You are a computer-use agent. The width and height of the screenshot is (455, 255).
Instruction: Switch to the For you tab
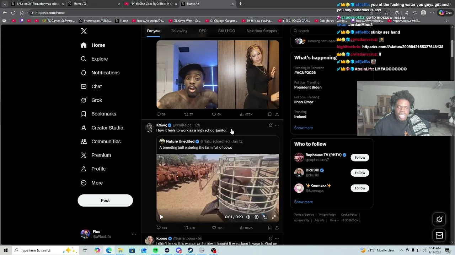click(153, 31)
